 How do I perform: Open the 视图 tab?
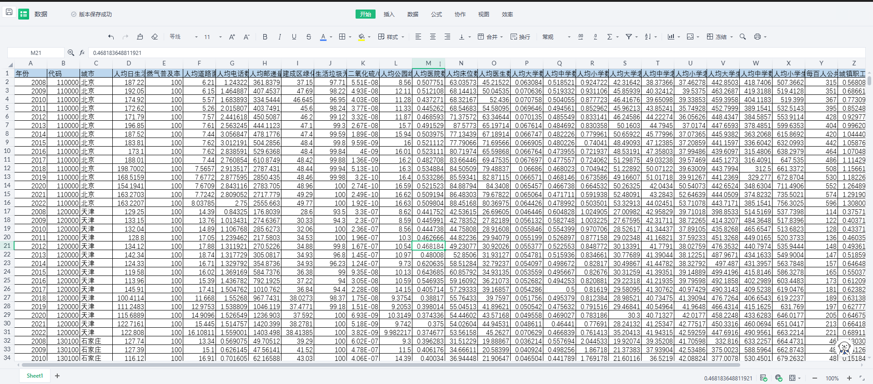(483, 15)
